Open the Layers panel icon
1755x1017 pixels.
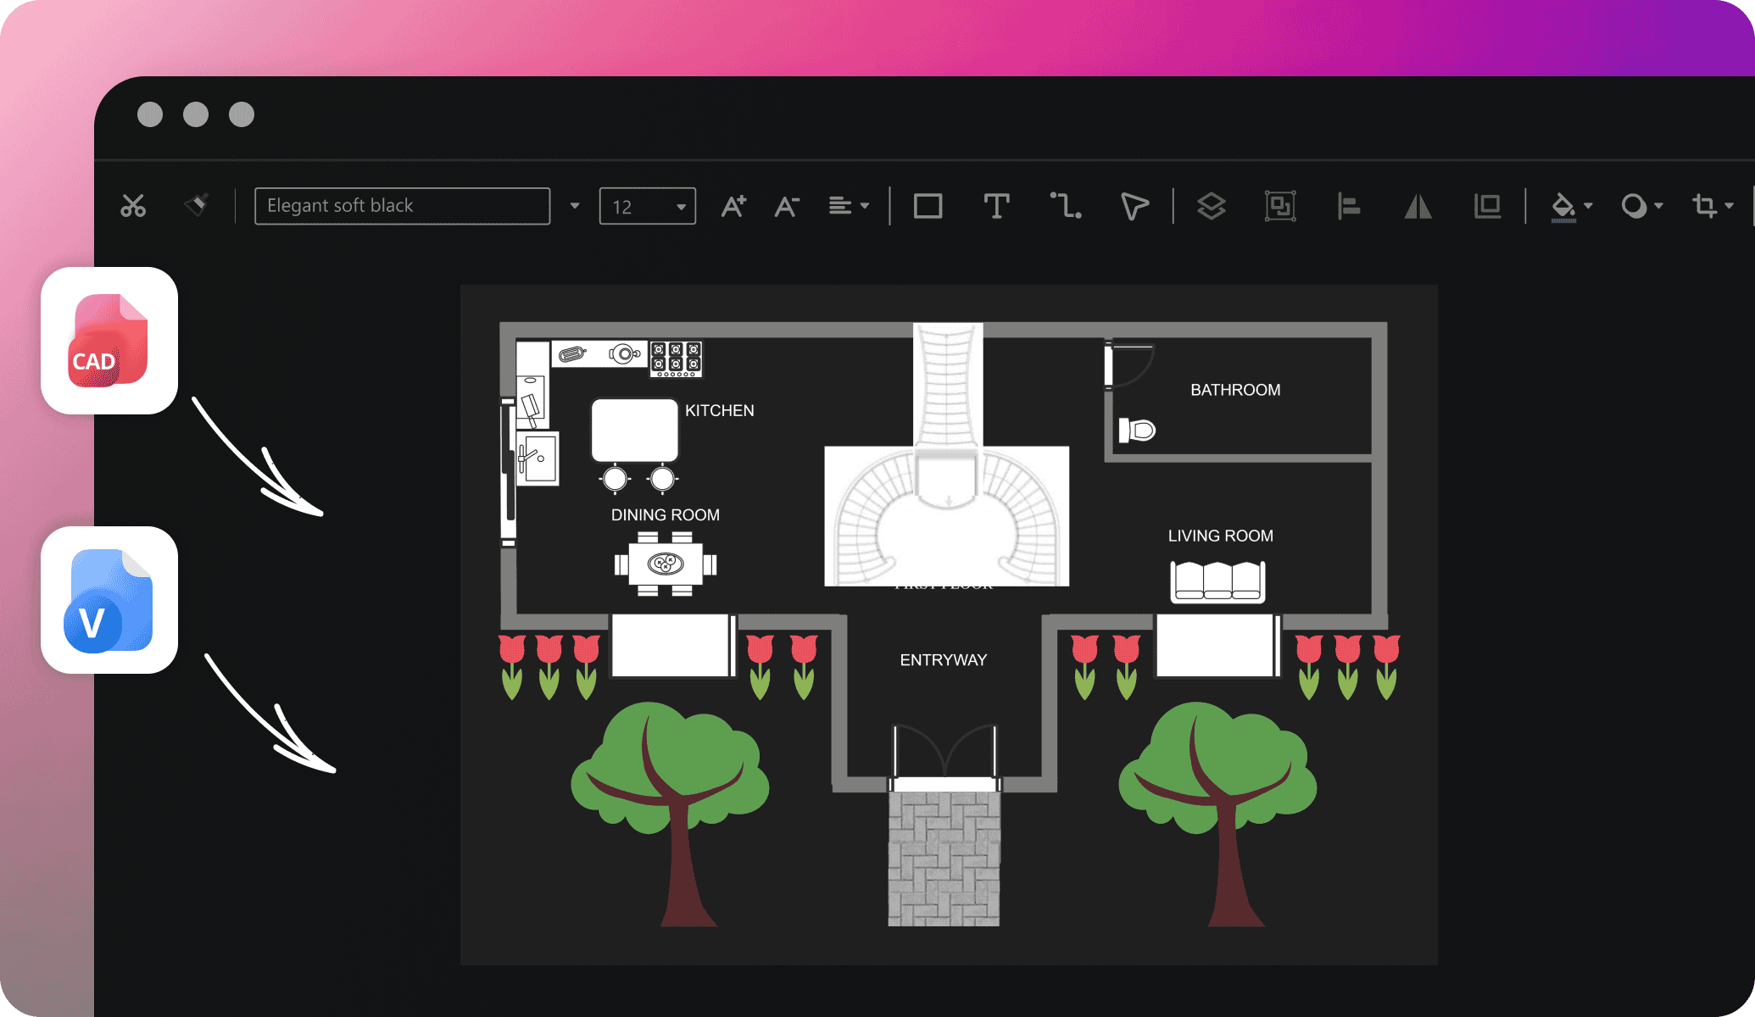[x=1210, y=203]
